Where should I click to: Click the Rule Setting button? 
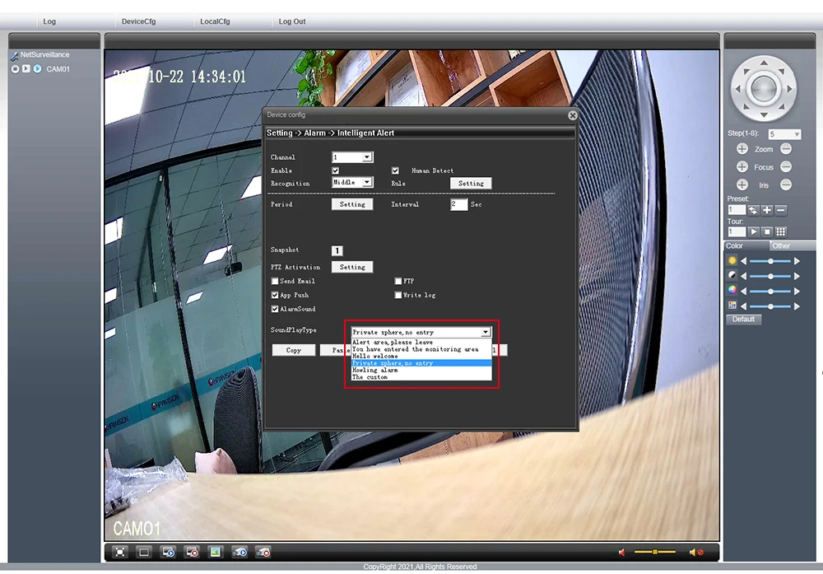click(471, 184)
